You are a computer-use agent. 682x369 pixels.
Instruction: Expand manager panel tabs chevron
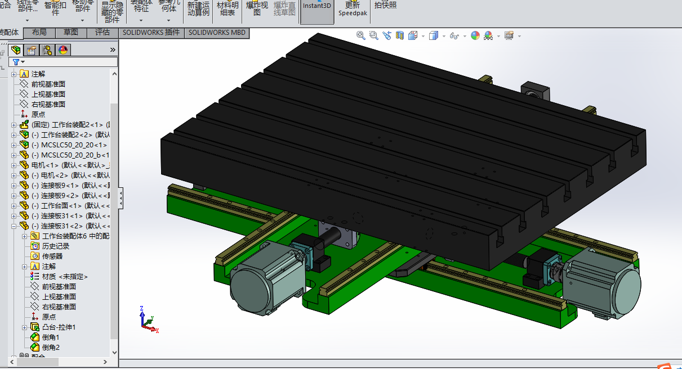point(113,50)
